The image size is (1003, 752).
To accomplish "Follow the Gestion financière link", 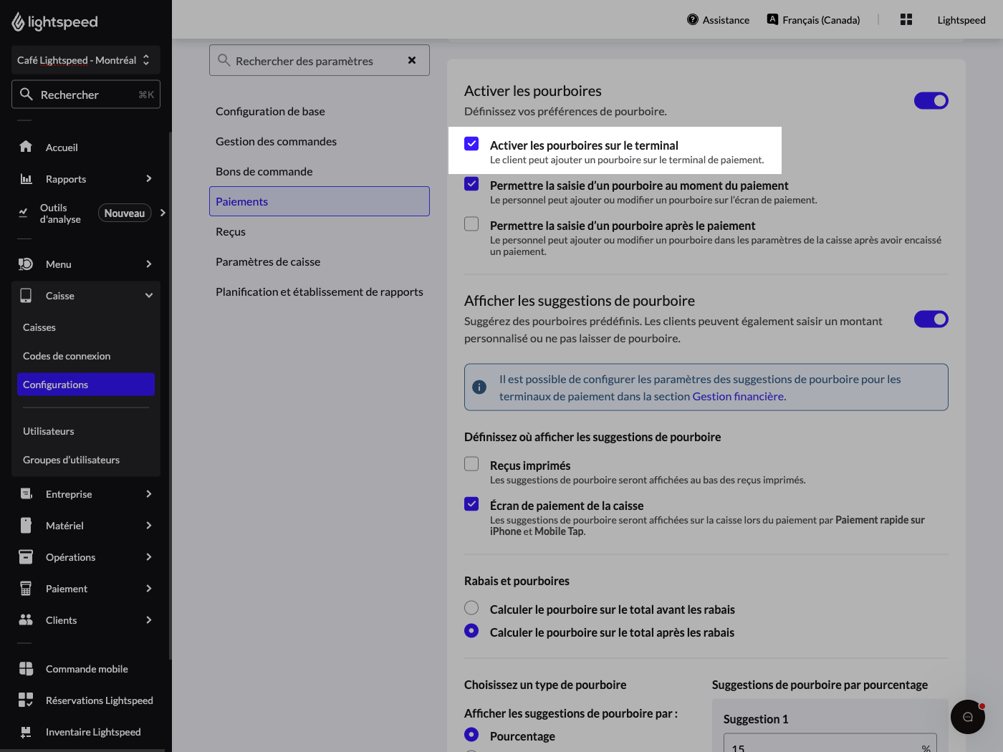I will click(738, 396).
